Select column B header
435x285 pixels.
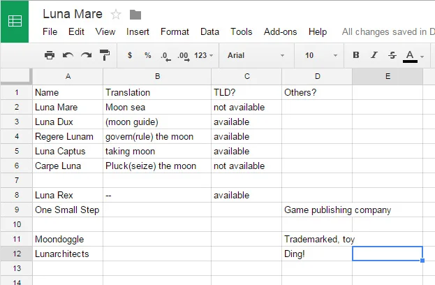click(x=157, y=76)
